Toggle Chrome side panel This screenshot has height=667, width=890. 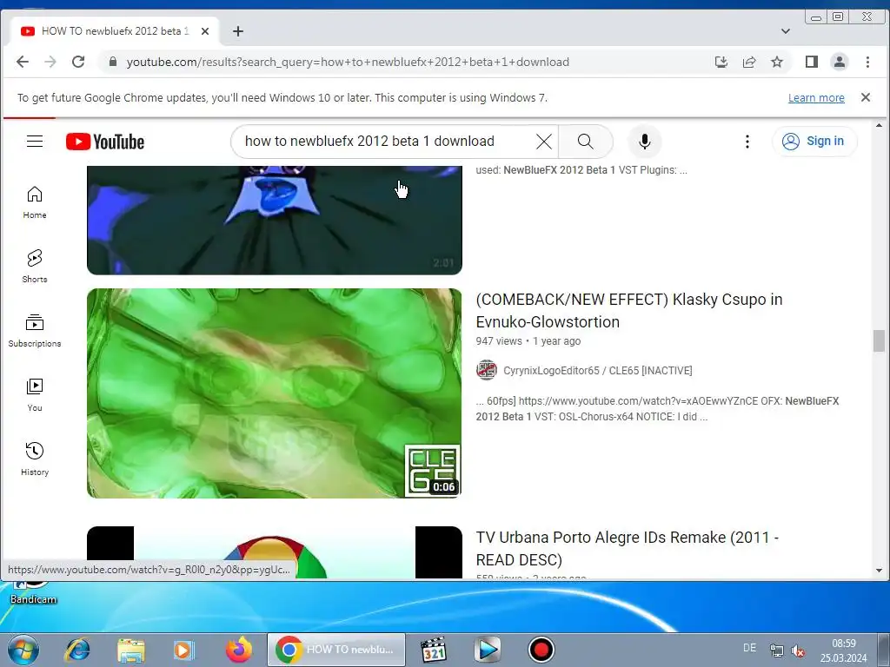pos(812,62)
